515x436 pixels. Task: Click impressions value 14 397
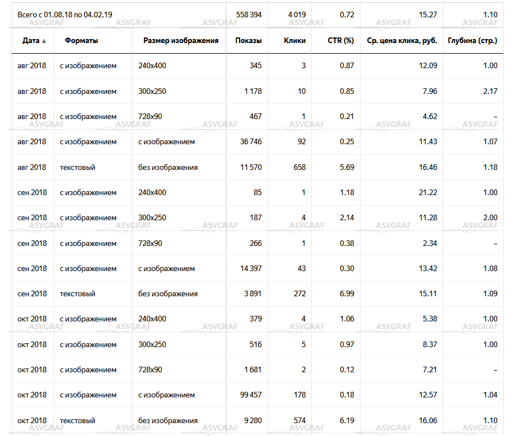click(x=251, y=269)
